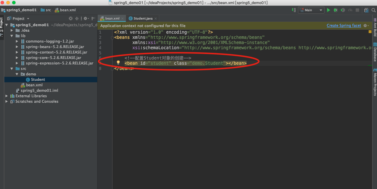Open the Maven Projects tool window
The height and width of the screenshot is (189, 377).
tap(375, 82)
